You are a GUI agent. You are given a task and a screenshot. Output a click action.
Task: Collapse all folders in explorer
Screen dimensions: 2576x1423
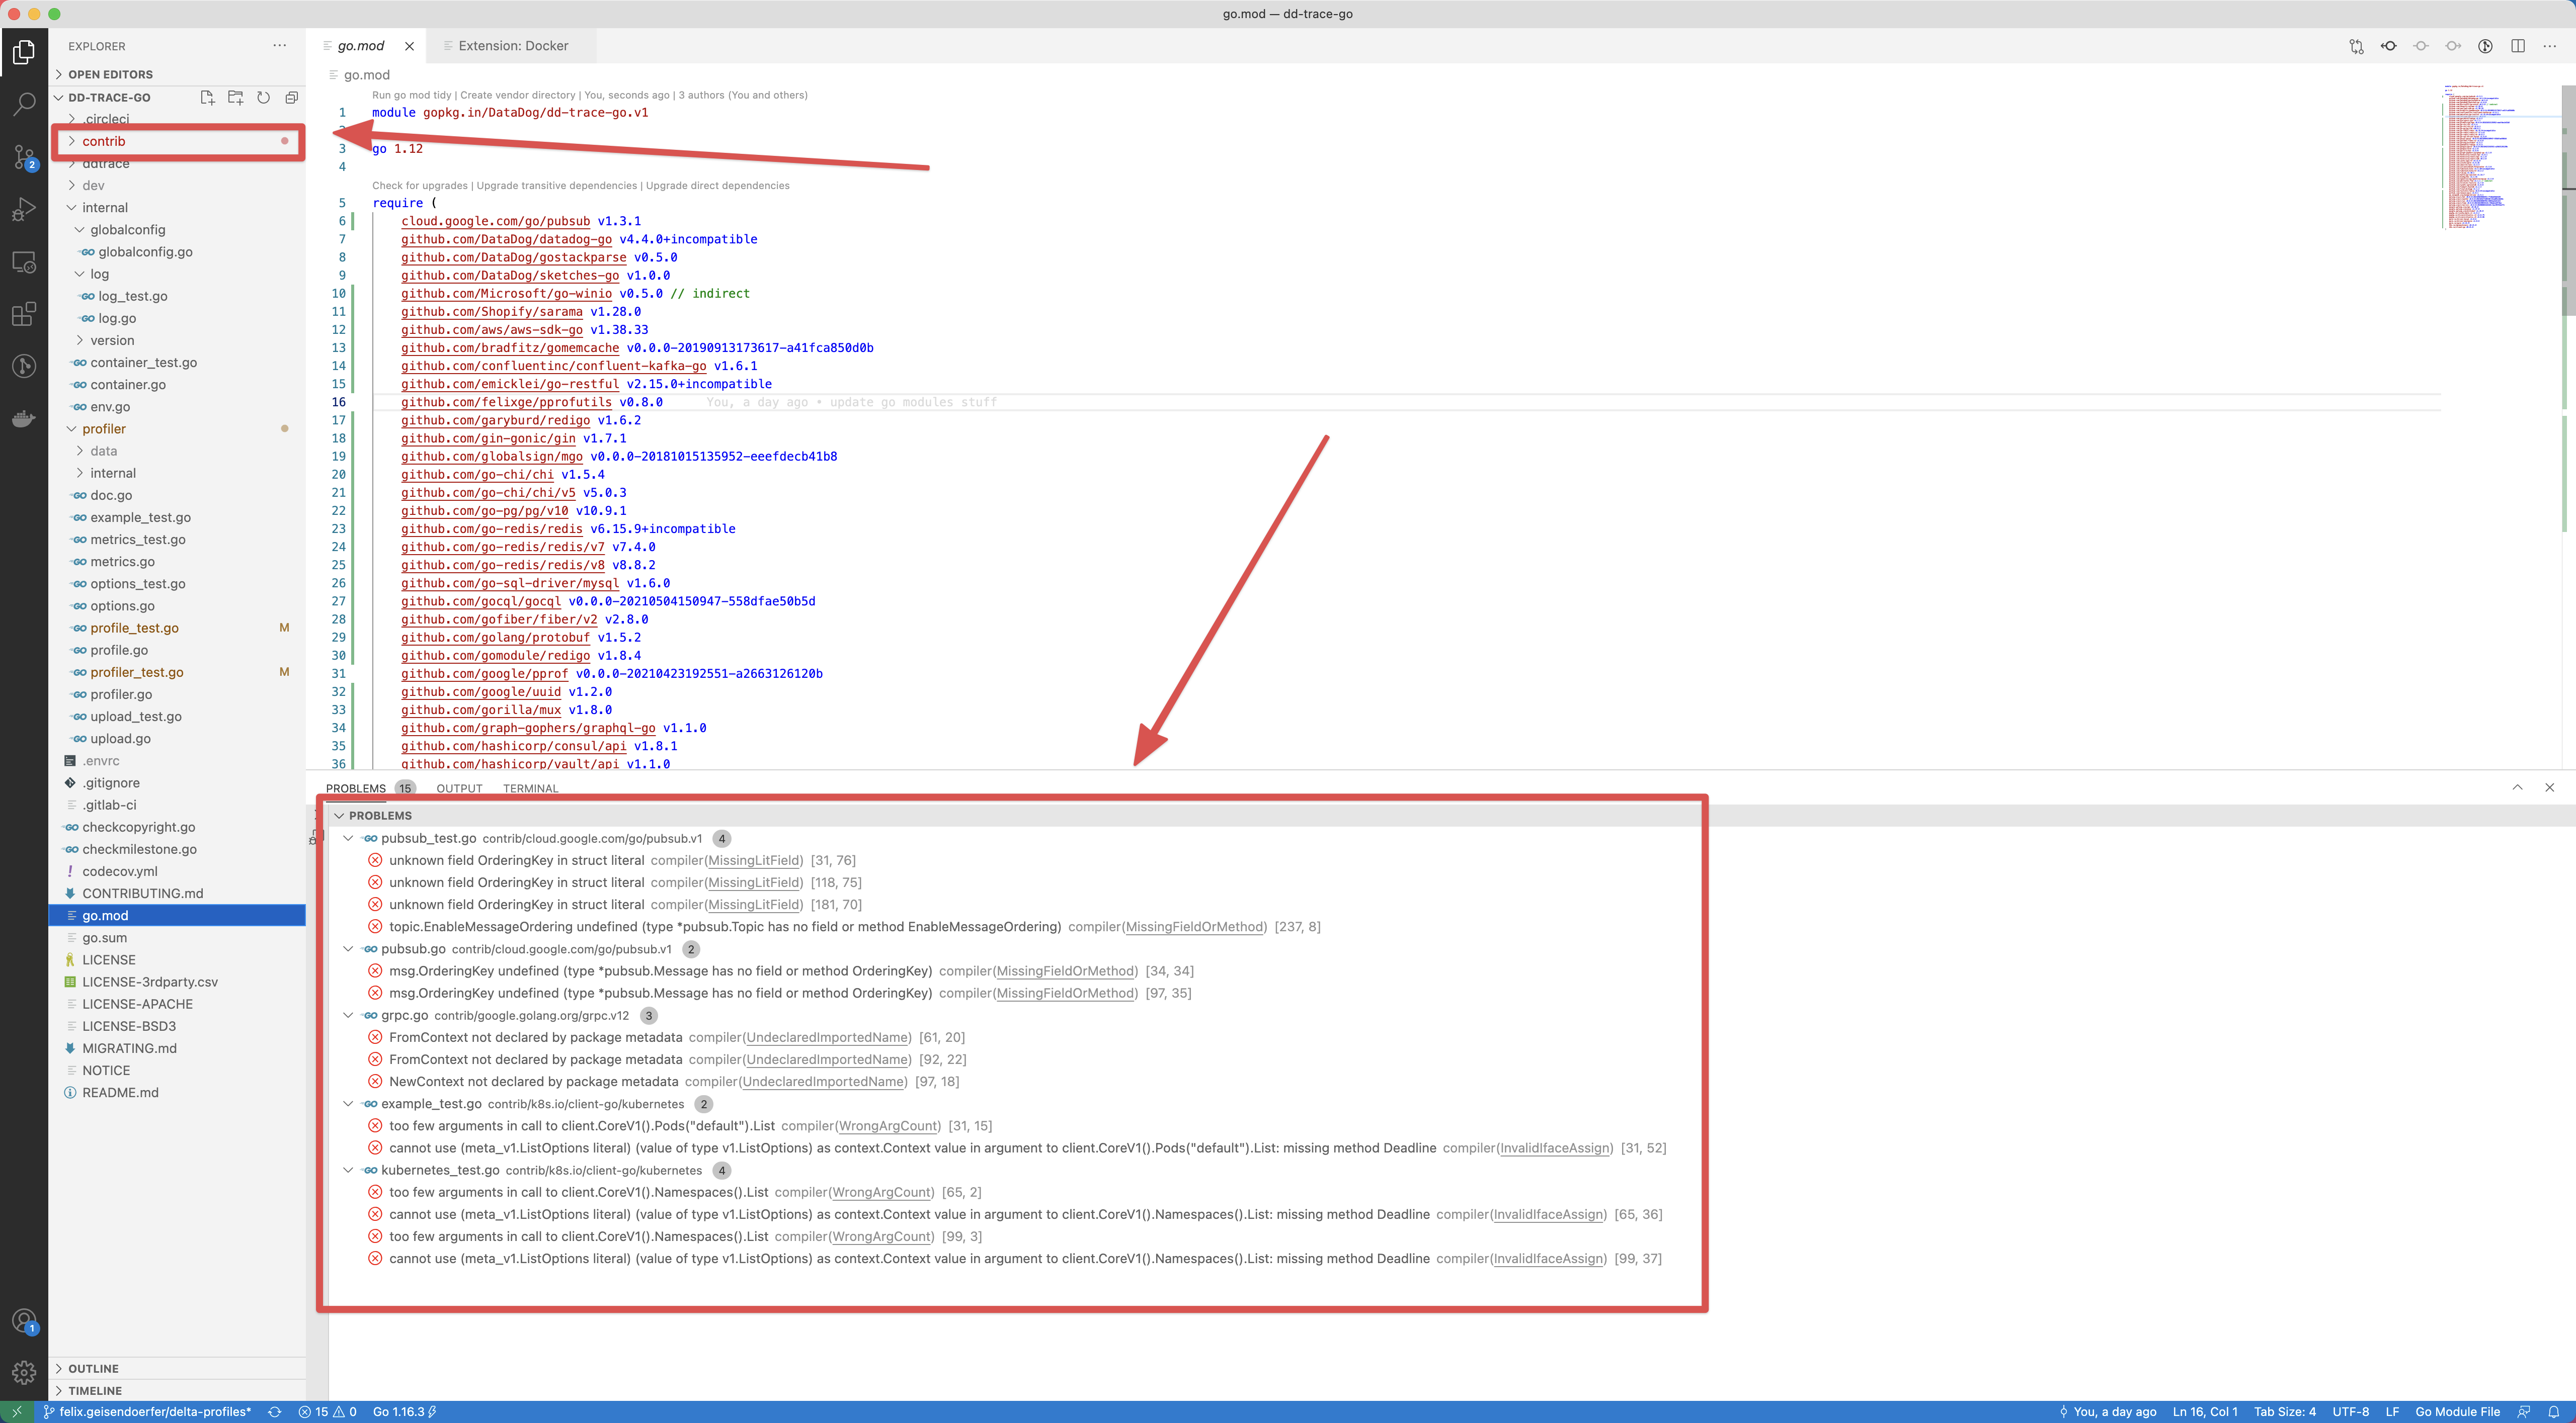291,98
